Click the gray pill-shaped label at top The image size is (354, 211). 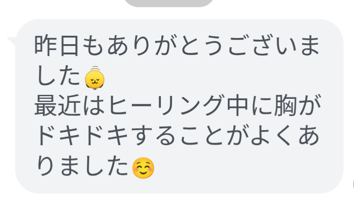169,3
